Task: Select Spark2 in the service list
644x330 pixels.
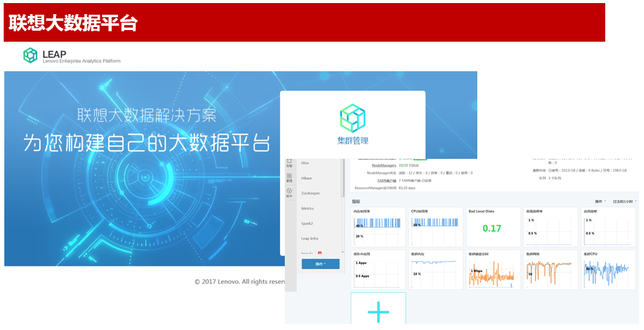Action: click(307, 223)
